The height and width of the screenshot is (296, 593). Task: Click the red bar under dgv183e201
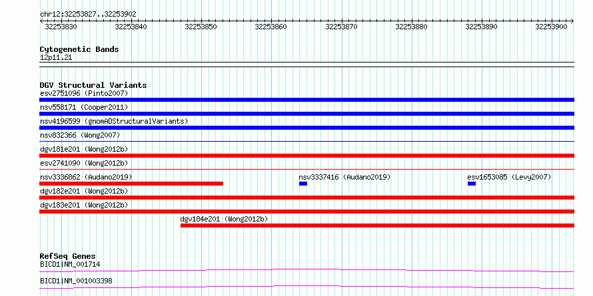(306, 212)
